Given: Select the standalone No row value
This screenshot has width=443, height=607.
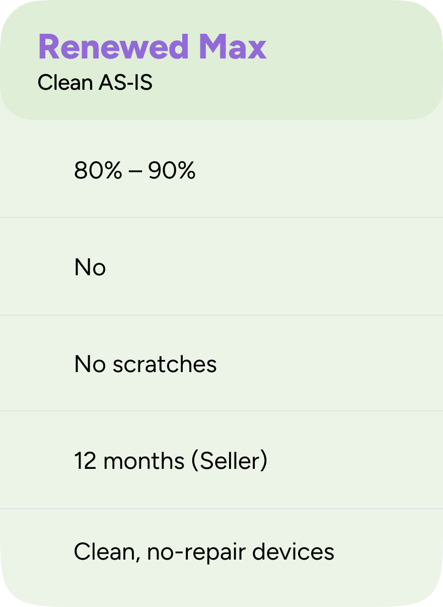Looking at the screenshot, I should (x=90, y=267).
